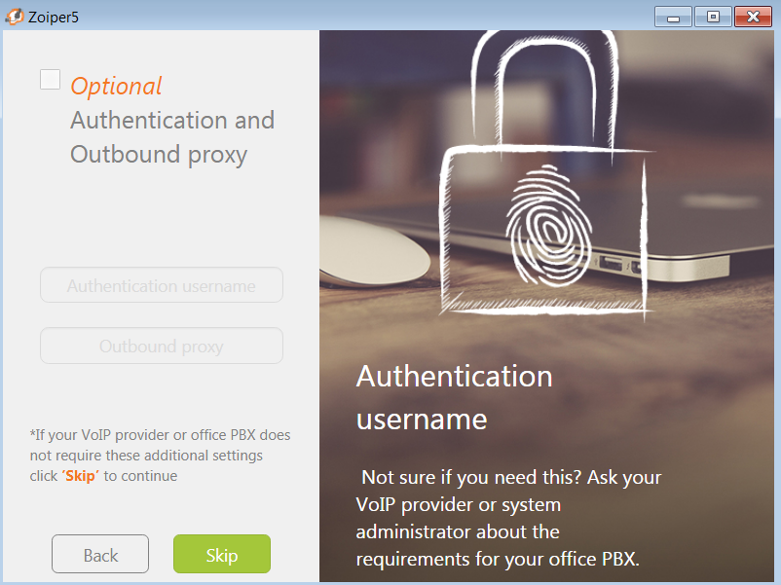Image resolution: width=781 pixels, height=585 pixels.
Task: Click the fingerprint icon in the padlock
Action: pos(548,227)
